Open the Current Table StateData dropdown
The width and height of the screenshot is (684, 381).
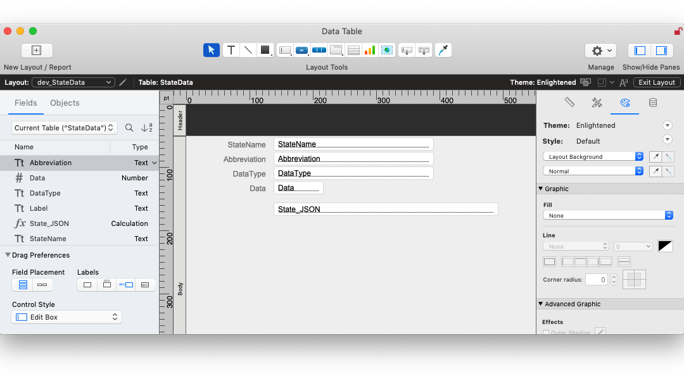tap(64, 128)
